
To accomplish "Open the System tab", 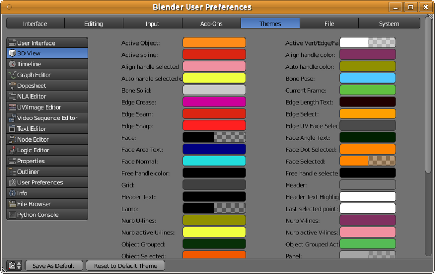I will (389, 23).
